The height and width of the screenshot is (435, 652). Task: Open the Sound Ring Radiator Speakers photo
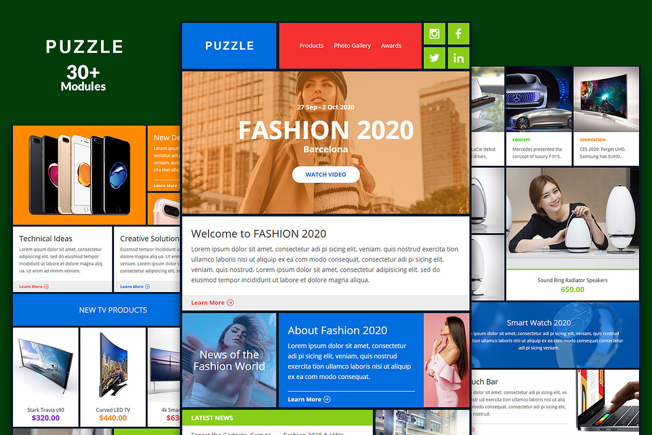[573, 217]
